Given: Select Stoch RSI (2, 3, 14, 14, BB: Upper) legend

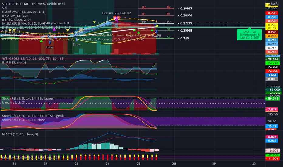Looking at the screenshot, I should click(28, 98).
